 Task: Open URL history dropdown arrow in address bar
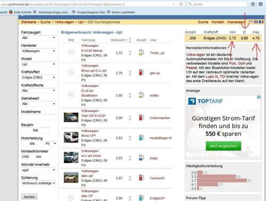click(174, 4)
